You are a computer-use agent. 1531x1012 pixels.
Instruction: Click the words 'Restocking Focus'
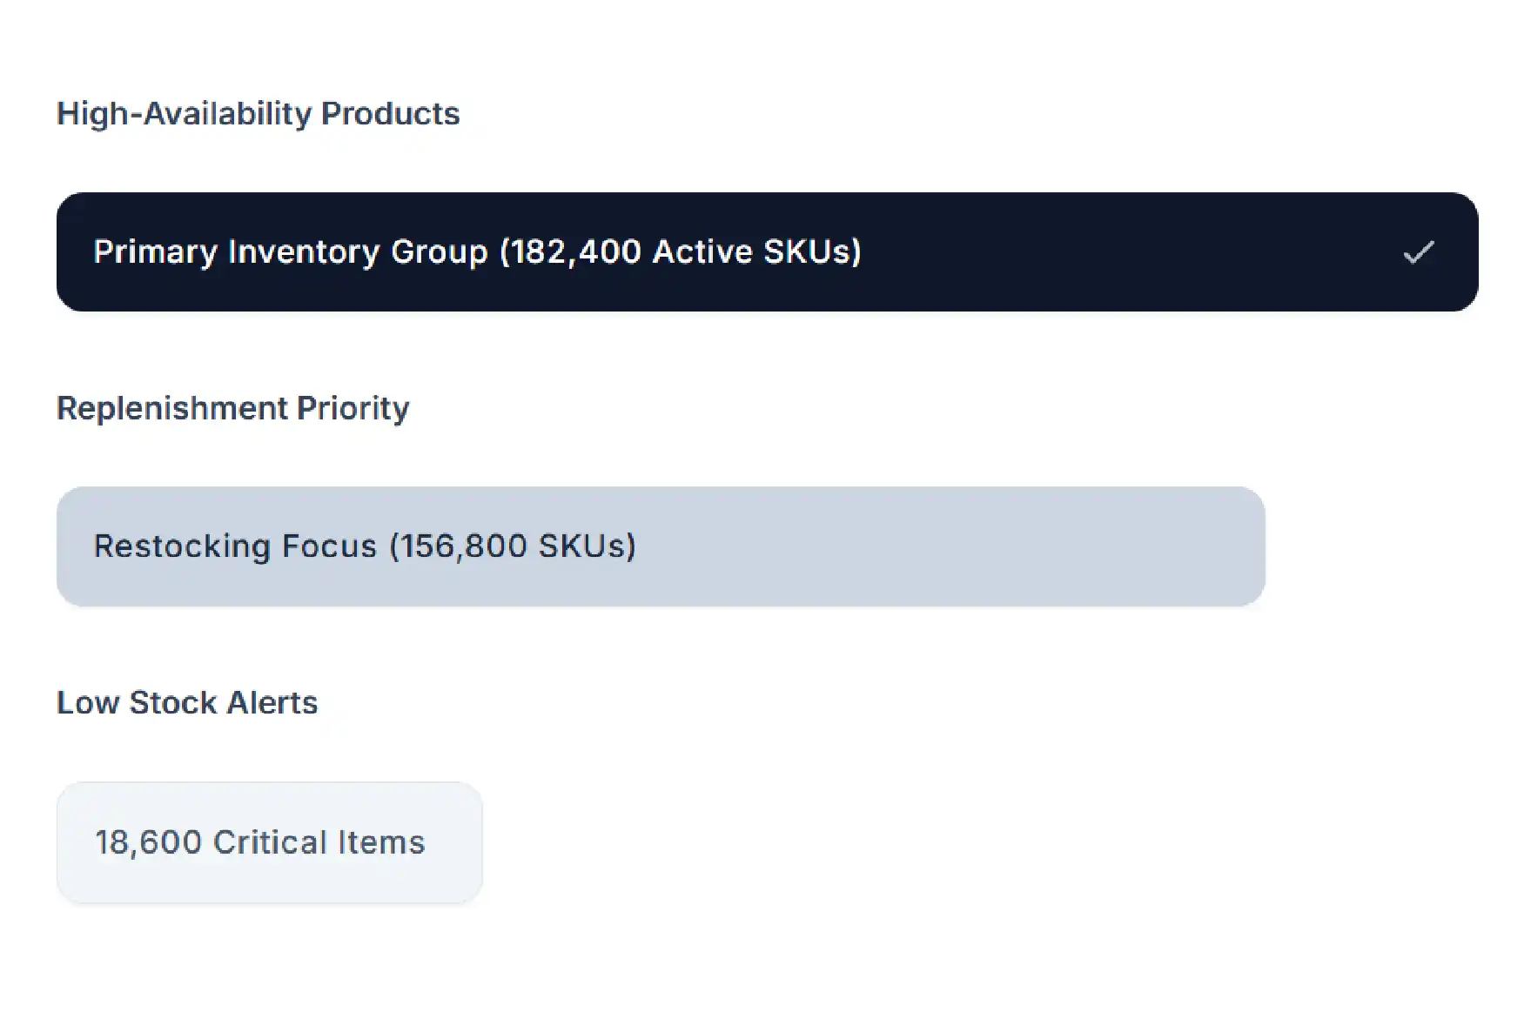[235, 546]
